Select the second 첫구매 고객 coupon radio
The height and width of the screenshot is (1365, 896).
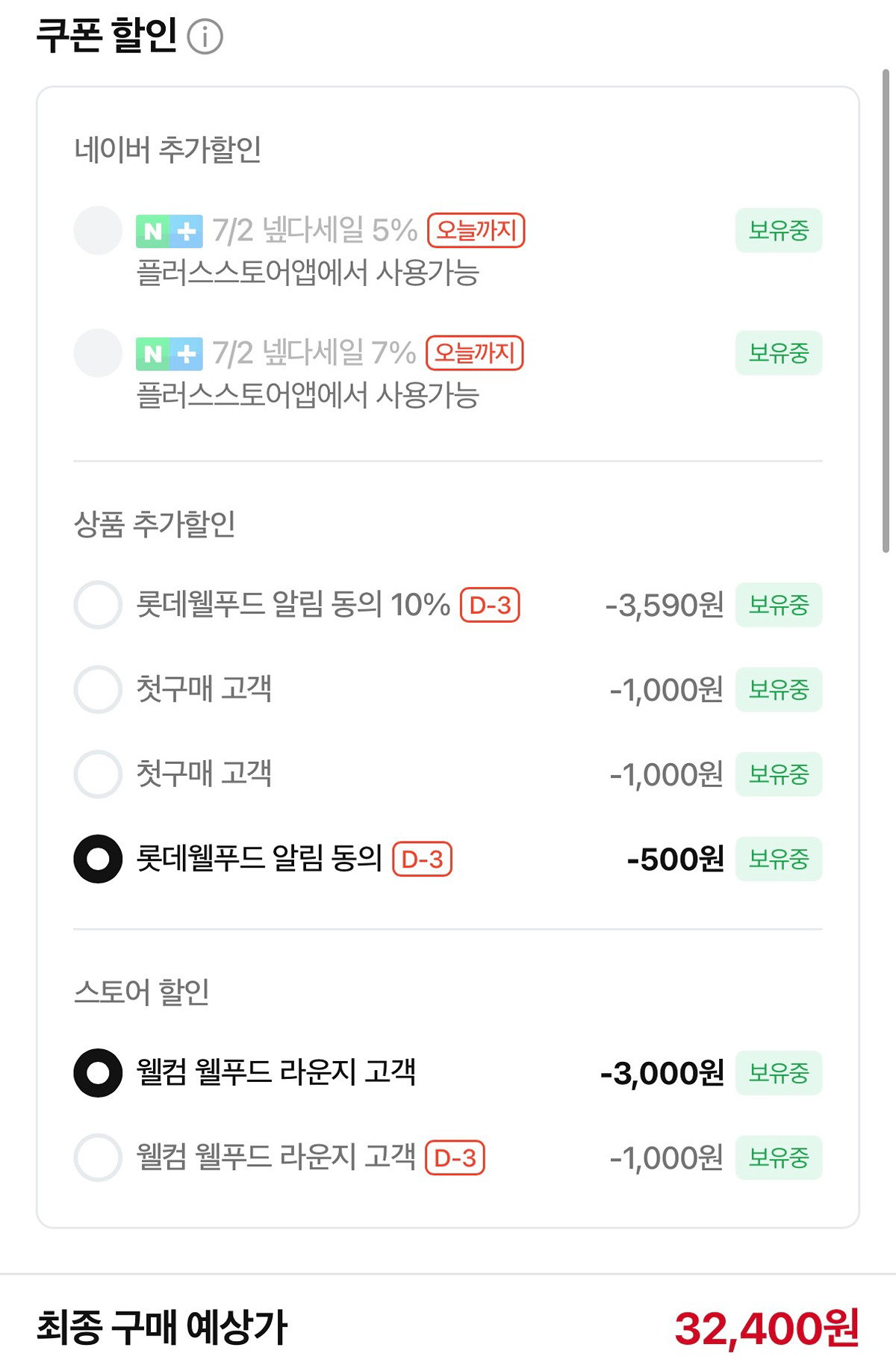[98, 774]
